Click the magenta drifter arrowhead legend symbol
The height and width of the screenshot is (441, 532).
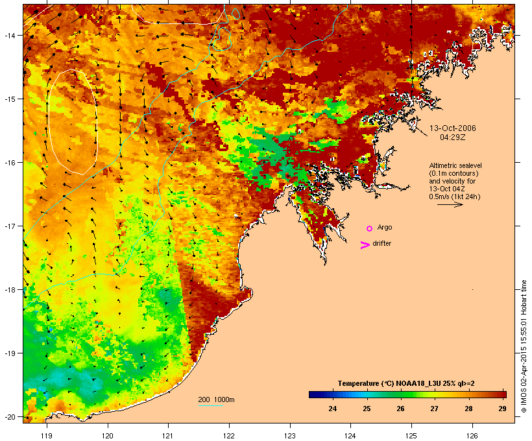pos(365,245)
